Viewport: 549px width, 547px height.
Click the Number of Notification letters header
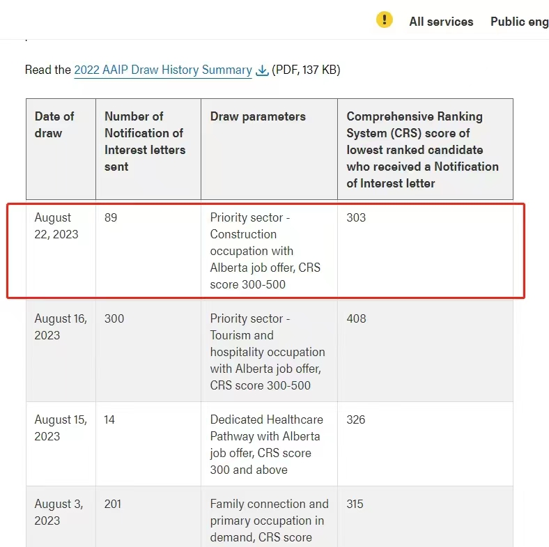(x=148, y=149)
